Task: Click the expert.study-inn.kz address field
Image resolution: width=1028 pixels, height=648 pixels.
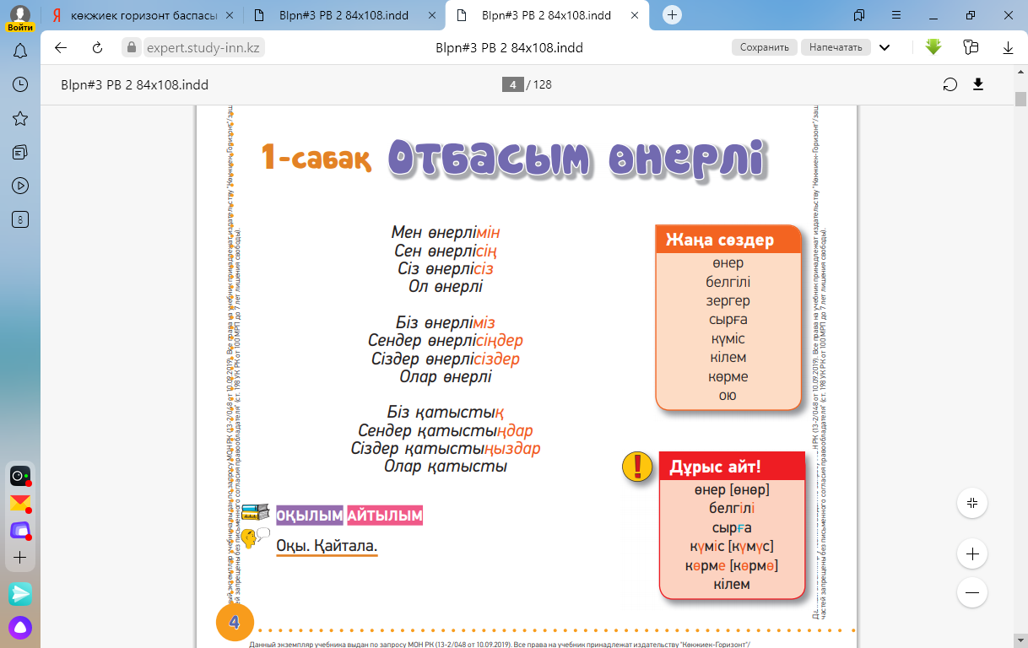Action: [x=203, y=47]
